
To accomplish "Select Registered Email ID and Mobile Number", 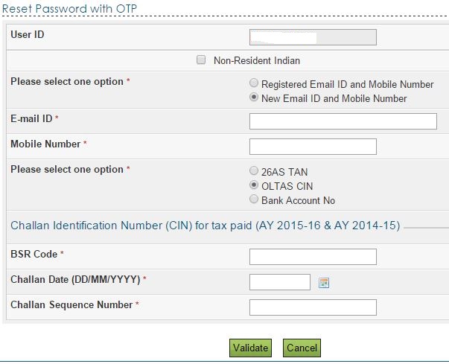I will [255, 84].
